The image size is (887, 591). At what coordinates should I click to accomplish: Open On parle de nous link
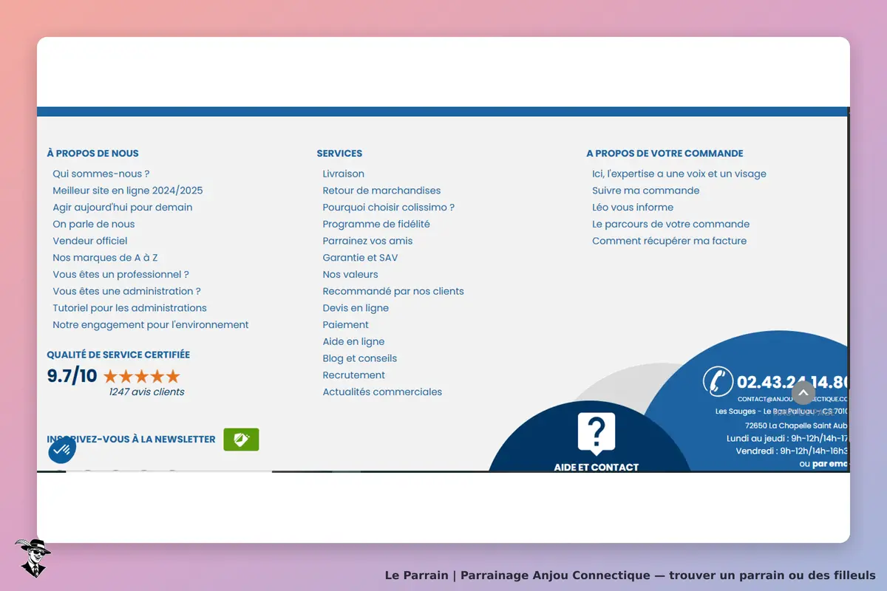click(x=94, y=224)
